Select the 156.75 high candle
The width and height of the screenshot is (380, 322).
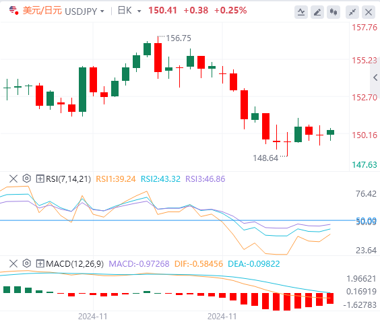coord(158,57)
